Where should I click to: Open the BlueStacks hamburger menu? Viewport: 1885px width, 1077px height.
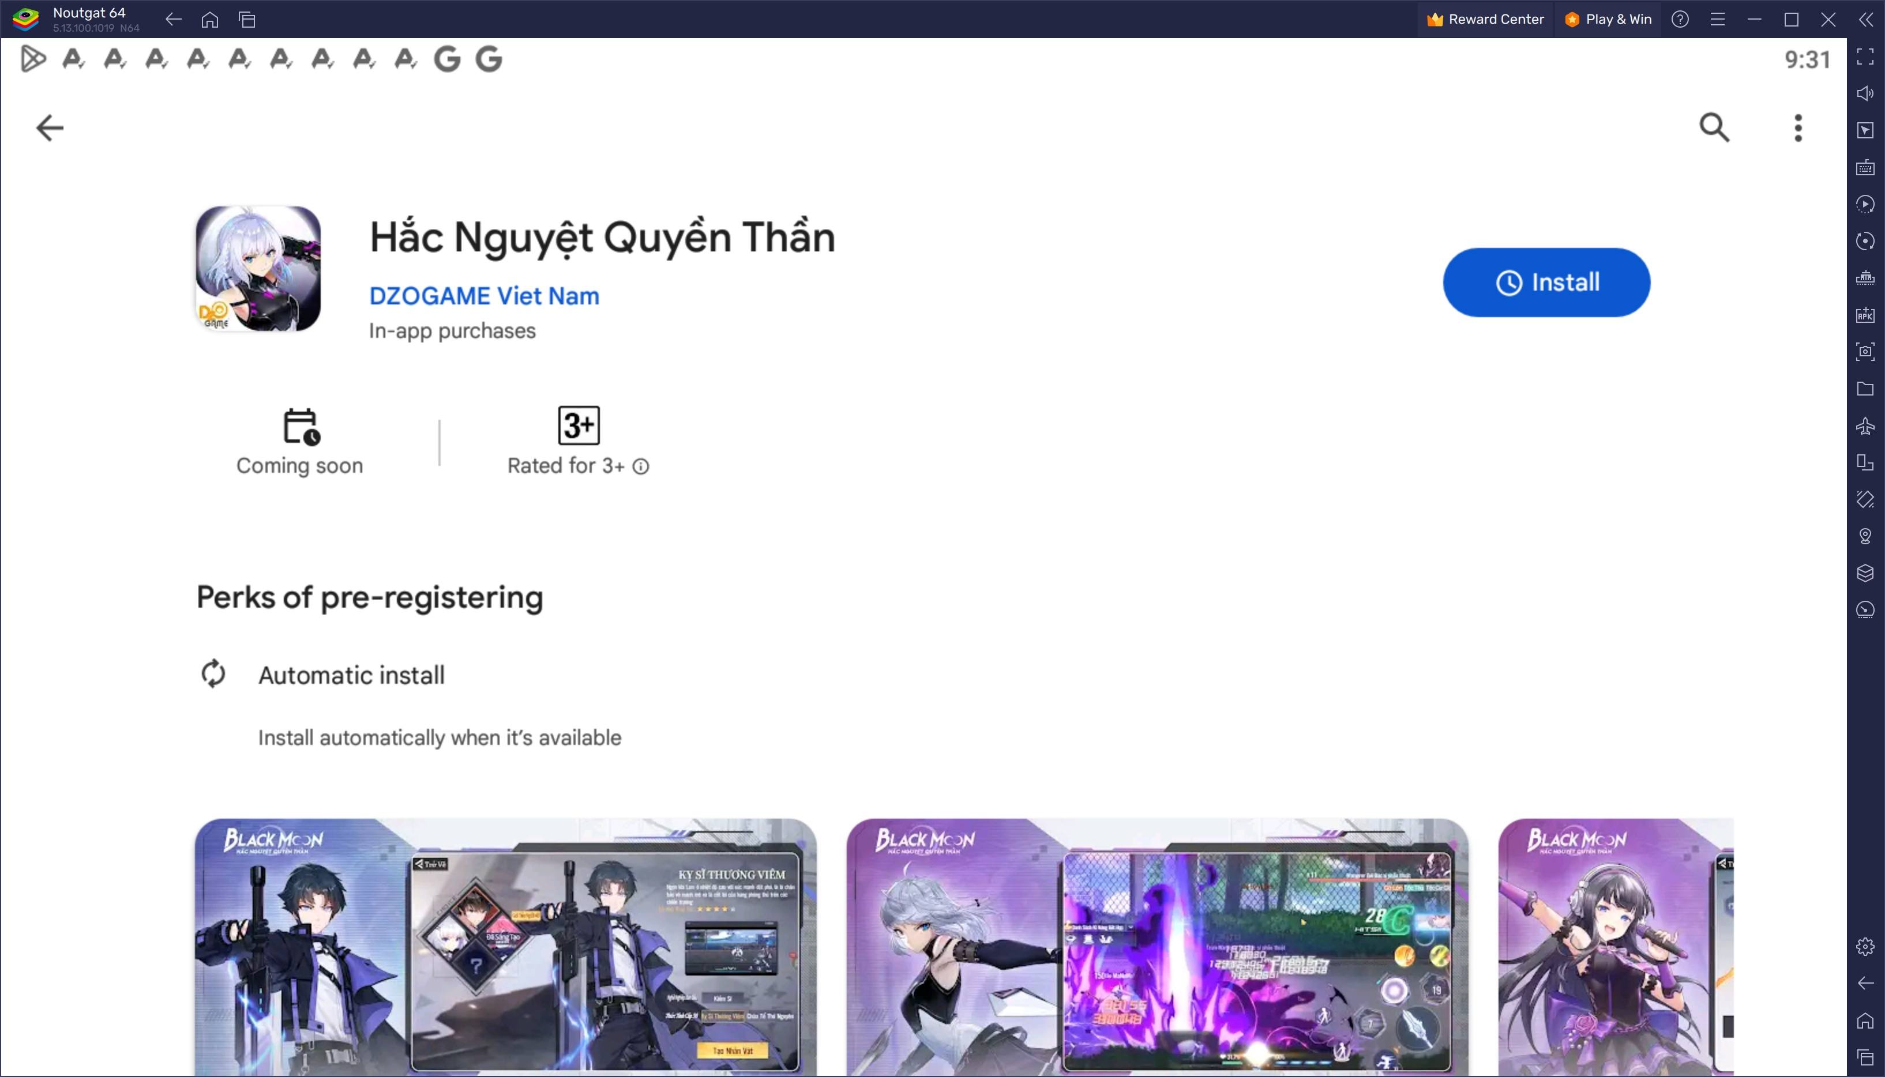click(x=1717, y=19)
